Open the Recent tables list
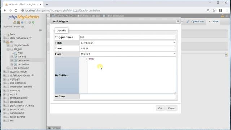The height and width of the screenshot is (130, 231). [8, 27]
